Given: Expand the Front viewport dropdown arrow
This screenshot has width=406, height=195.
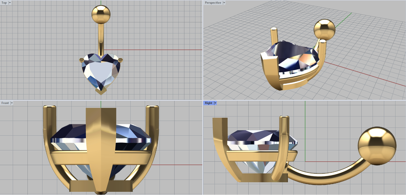Looking at the screenshot, I should click(x=12, y=103).
